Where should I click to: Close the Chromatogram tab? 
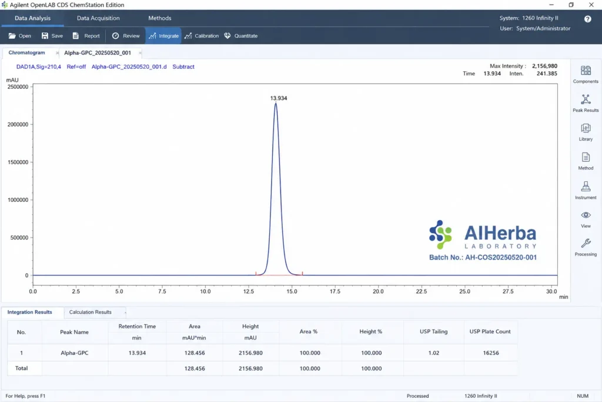tap(57, 52)
